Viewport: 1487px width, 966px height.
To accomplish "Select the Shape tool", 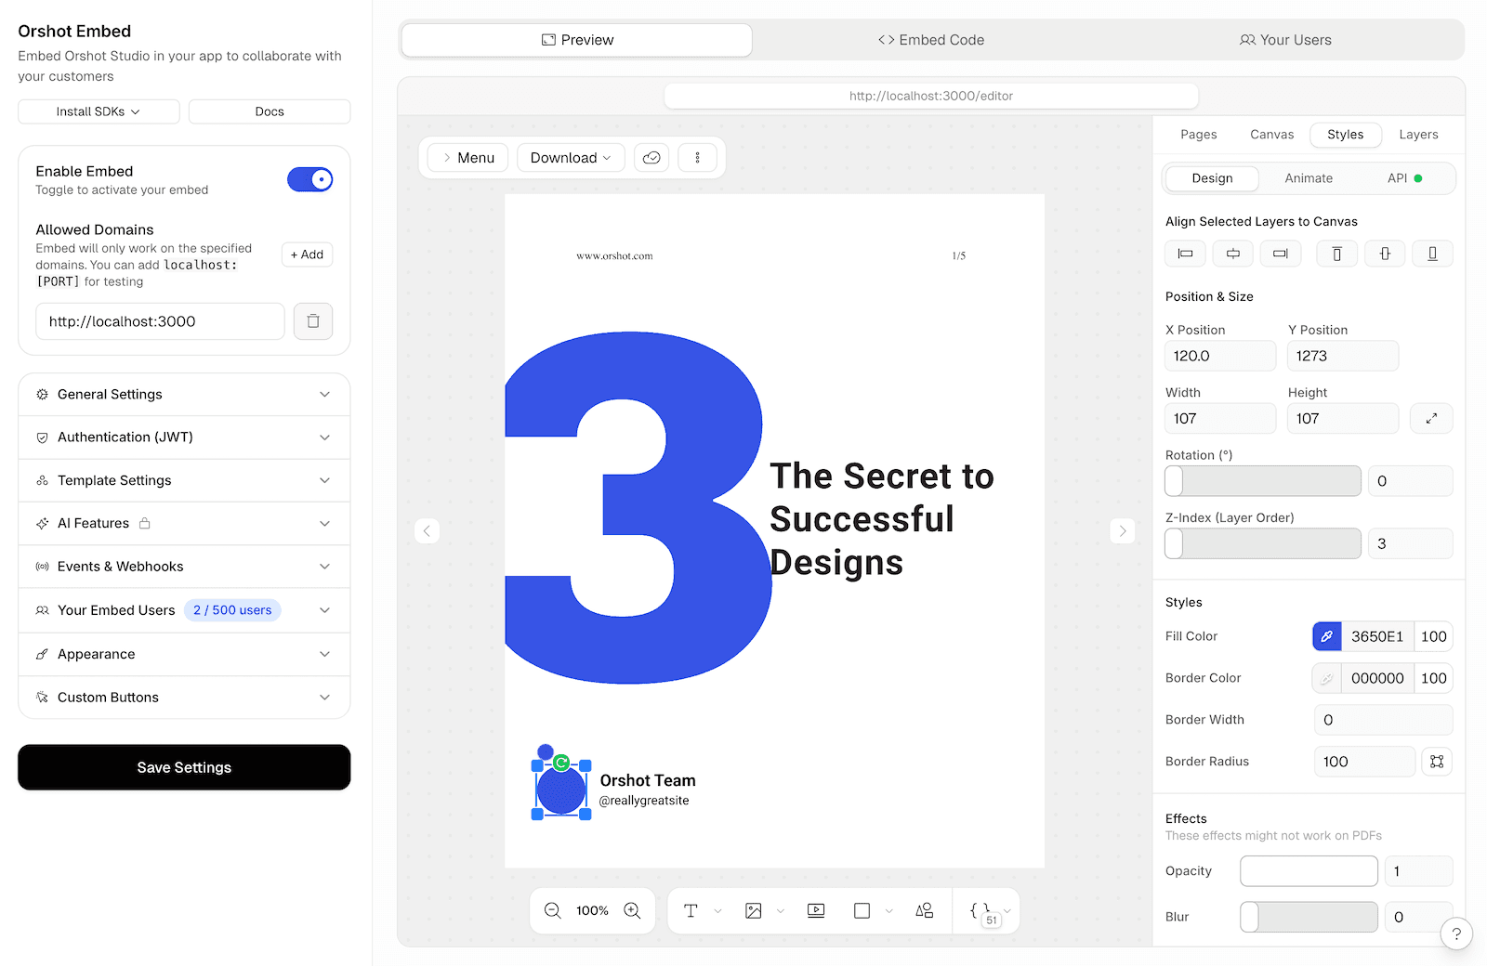I will coord(862,910).
